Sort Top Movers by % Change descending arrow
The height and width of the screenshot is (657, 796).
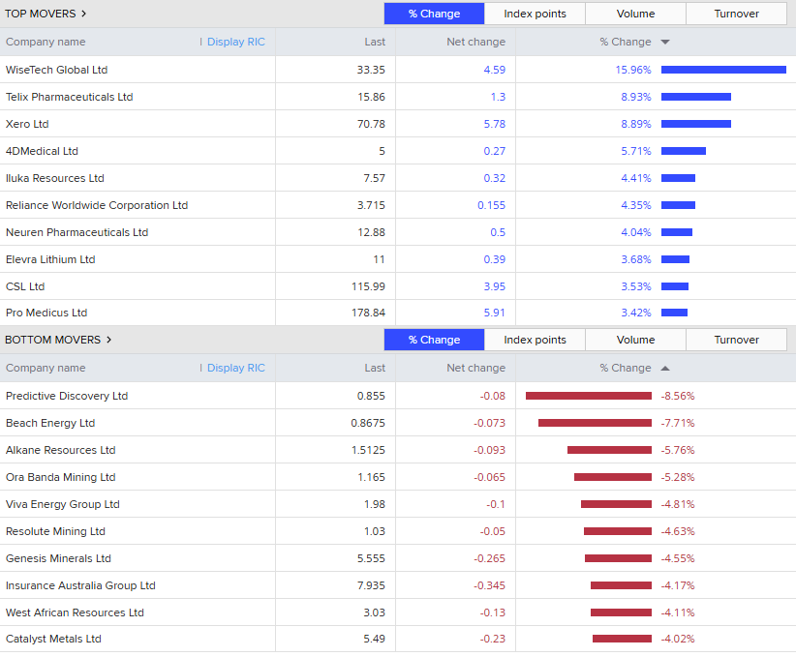665,43
